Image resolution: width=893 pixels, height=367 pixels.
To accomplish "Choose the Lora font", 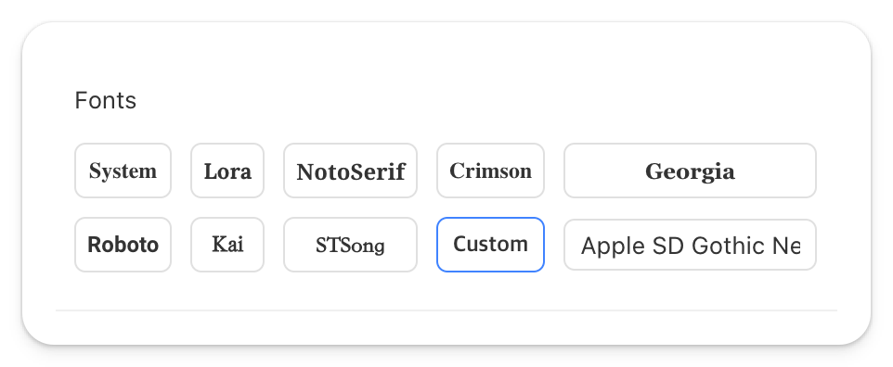I will coord(227,171).
